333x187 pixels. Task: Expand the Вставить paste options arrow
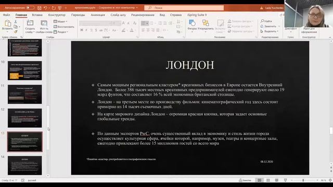(7, 32)
